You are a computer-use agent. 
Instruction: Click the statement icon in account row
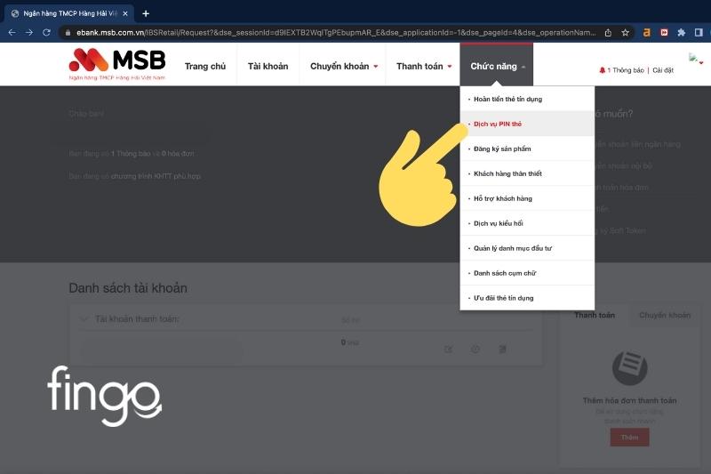click(x=502, y=349)
